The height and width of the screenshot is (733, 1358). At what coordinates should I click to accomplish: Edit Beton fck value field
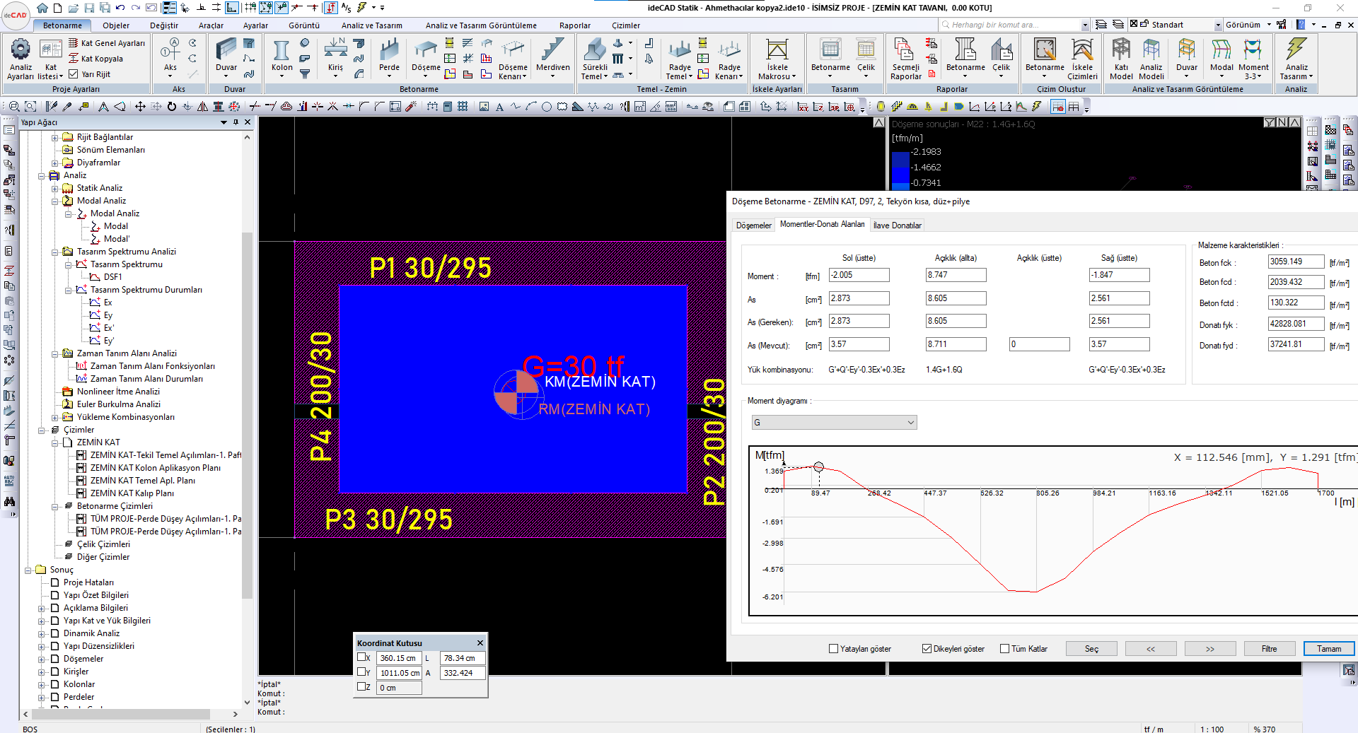(1296, 262)
